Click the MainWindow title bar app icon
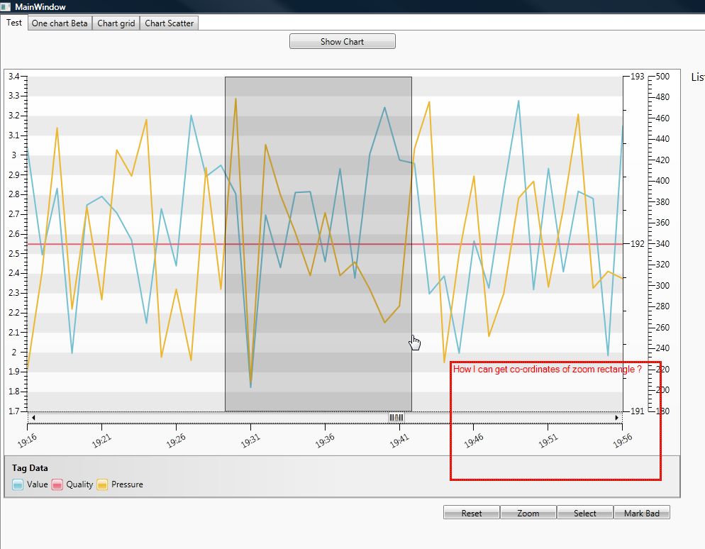The height and width of the screenshot is (549, 705). [6, 7]
